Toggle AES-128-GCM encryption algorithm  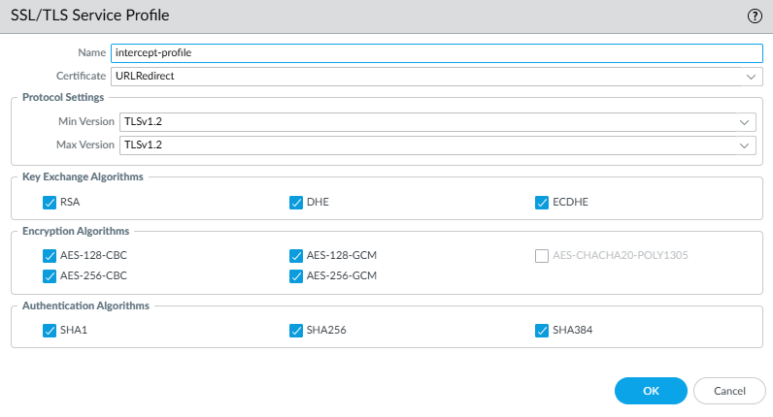(296, 256)
